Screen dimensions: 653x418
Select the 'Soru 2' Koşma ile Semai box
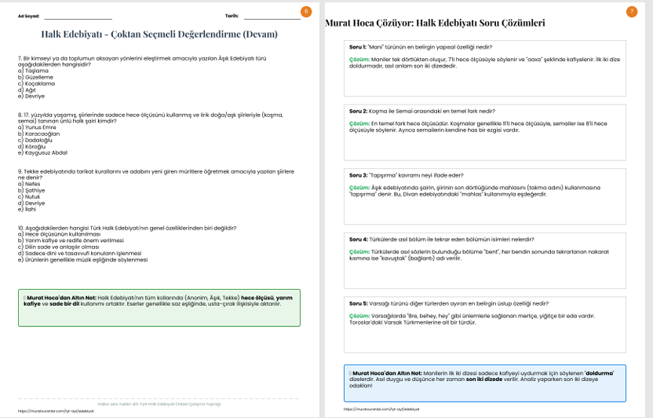coord(484,131)
